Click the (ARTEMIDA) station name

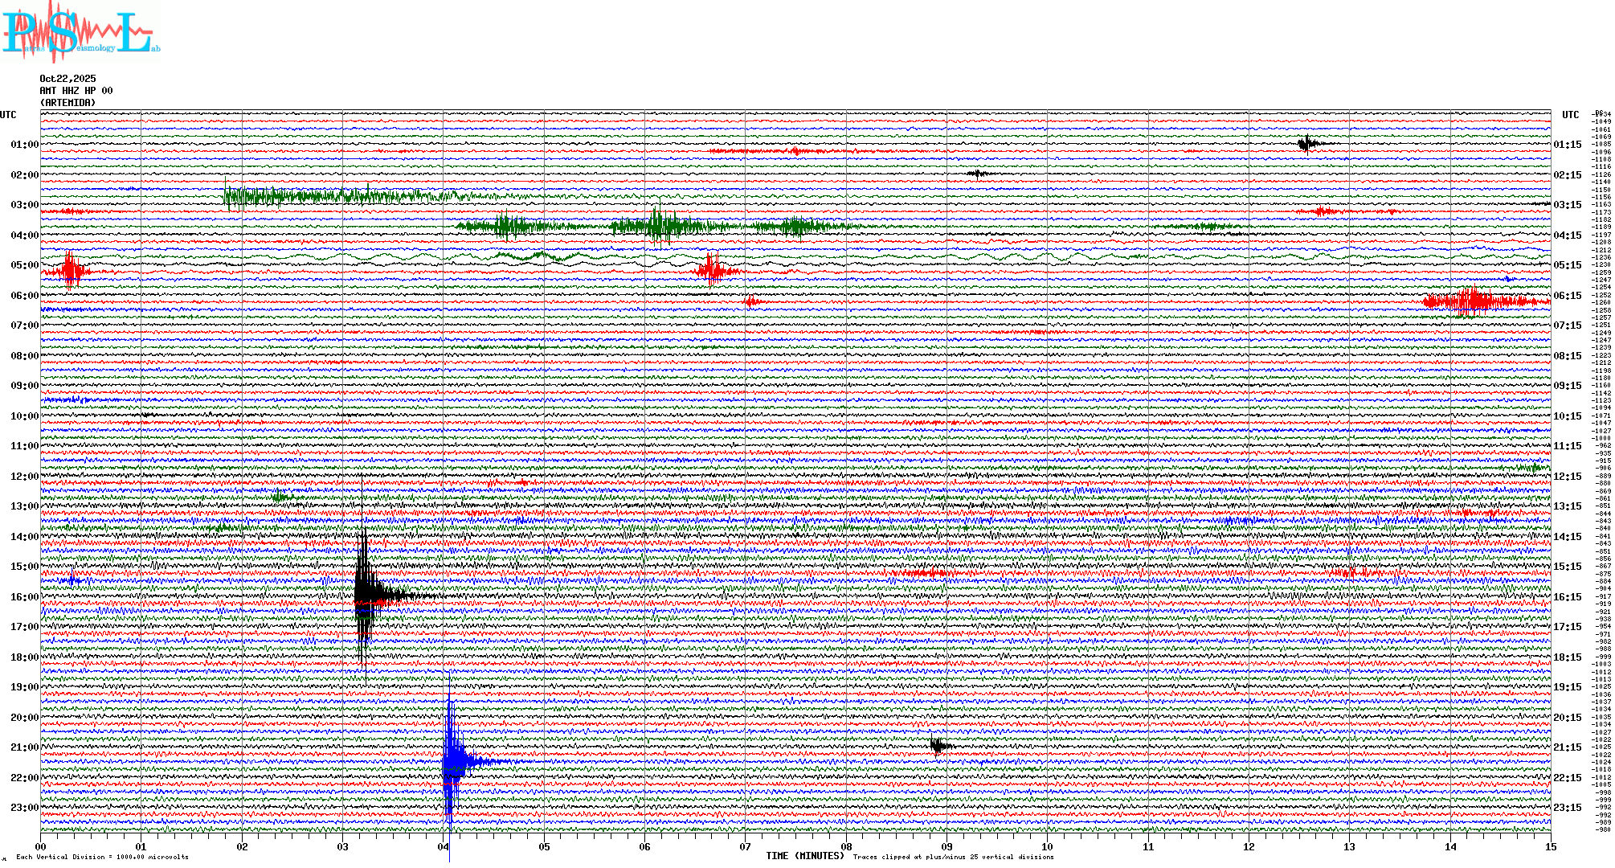point(67,103)
